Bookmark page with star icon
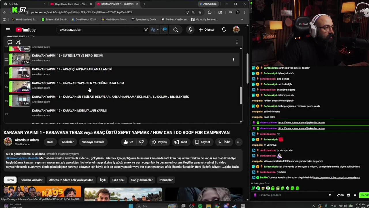 click(x=200, y=12)
